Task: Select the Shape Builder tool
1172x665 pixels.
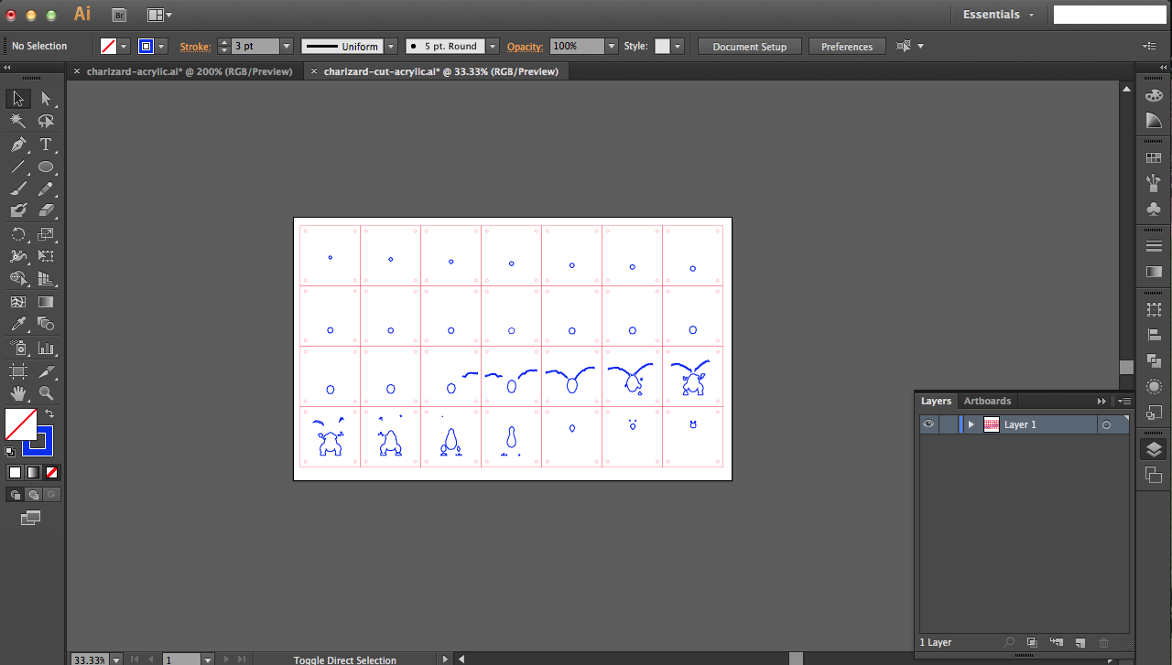Action: pos(18,279)
